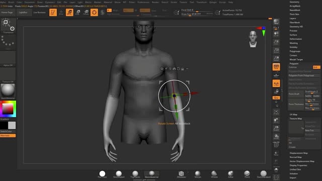Collapse the Texture Map section

[296, 119]
